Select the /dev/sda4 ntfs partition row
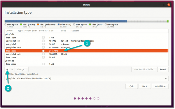The image size is (175, 109). (x=86, y=54)
